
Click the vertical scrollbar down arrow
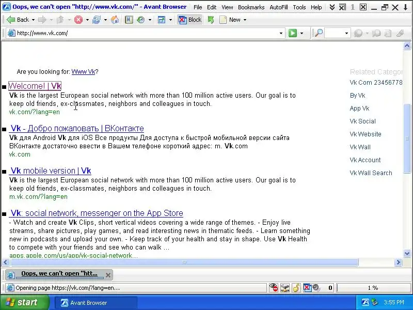pos(407,253)
